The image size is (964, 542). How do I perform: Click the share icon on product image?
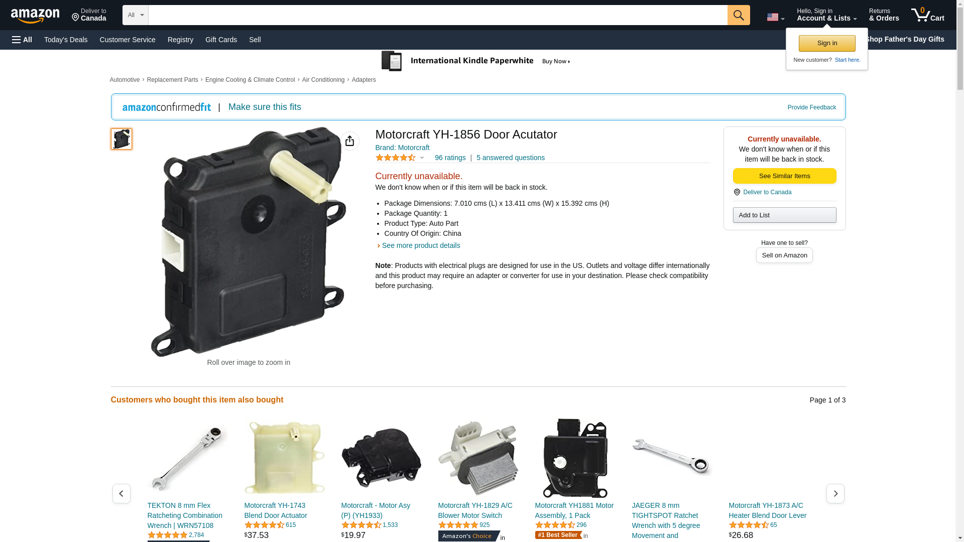pyautogui.click(x=350, y=141)
